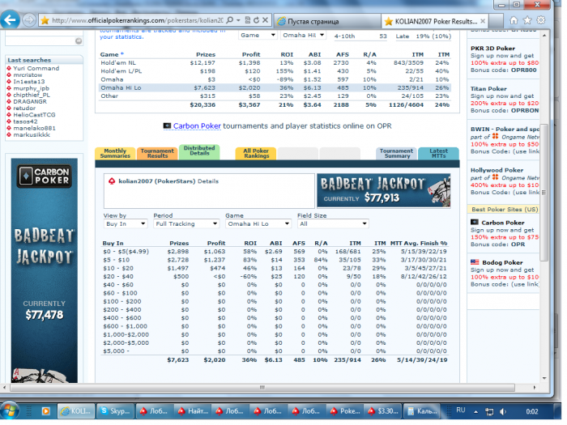Click the stop (X) icon in address bar
The height and width of the screenshot is (425, 567).
[x=265, y=20]
